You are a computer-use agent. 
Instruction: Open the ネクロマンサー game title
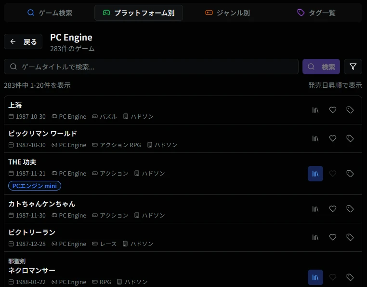[32, 271]
